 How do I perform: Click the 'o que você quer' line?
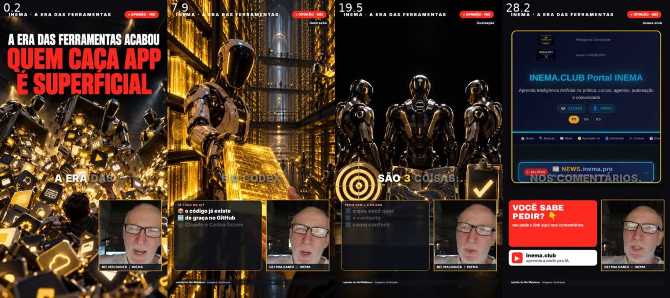[x=373, y=211]
